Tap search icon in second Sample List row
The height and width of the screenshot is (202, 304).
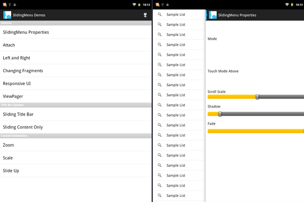[160, 24]
